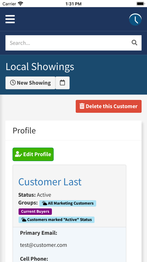Open the Customer Last name link
This screenshot has height=262, width=147.
[x=50, y=182]
